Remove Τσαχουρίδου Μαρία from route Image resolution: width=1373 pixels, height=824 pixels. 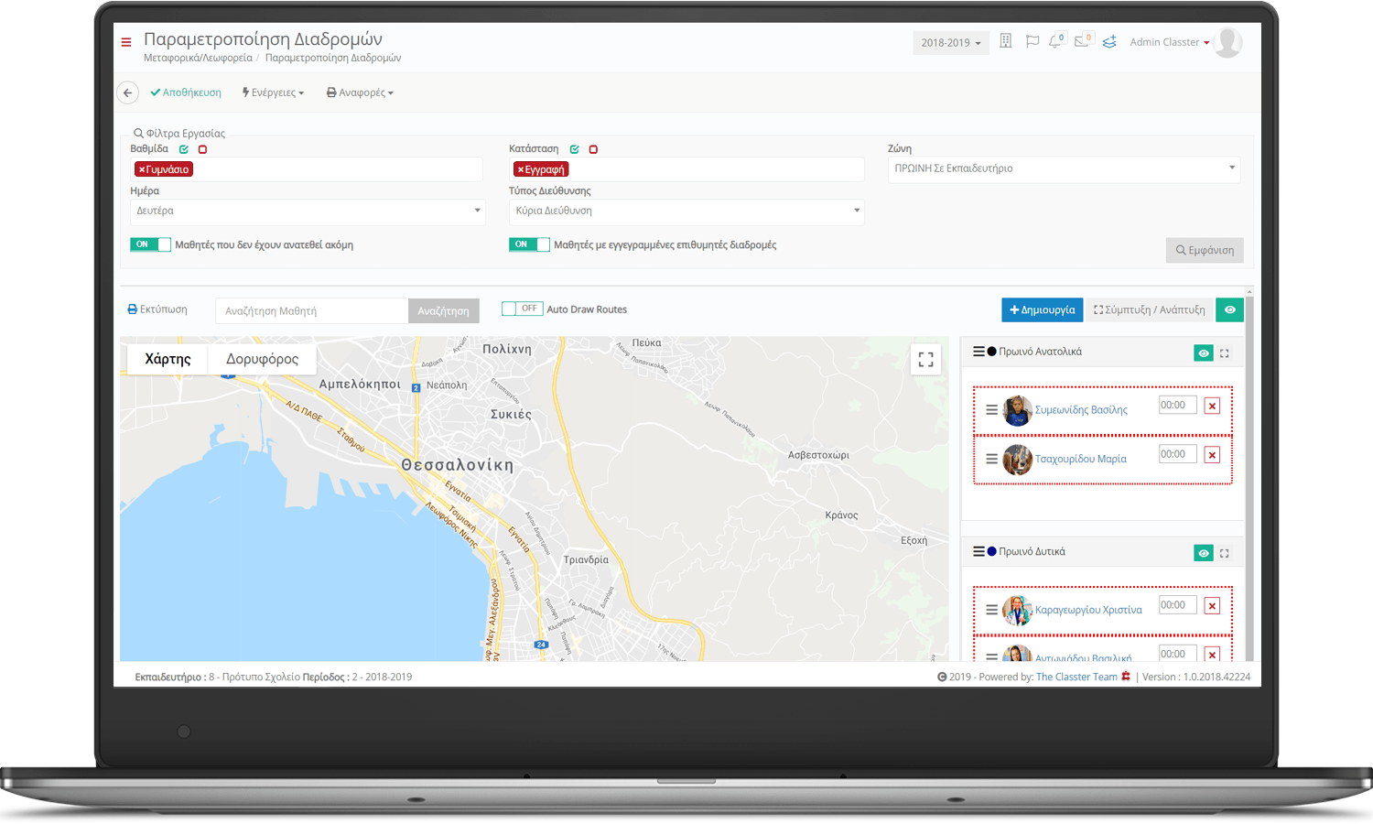(x=1212, y=455)
